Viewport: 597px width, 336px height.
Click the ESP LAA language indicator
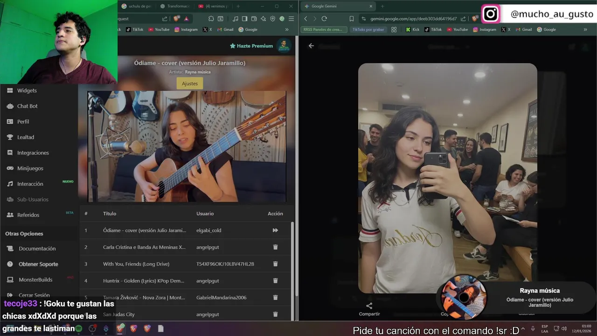pyautogui.click(x=545, y=329)
